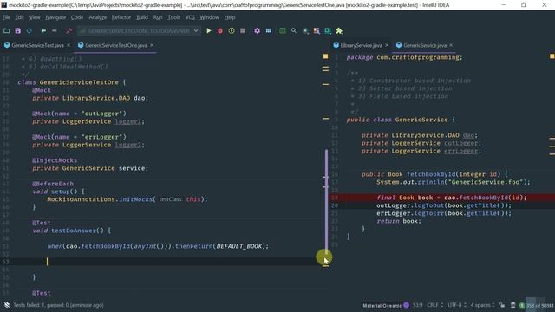Click the left editor vertical scrollbar thumb
The width and height of the screenshot is (555, 312).
[326, 203]
